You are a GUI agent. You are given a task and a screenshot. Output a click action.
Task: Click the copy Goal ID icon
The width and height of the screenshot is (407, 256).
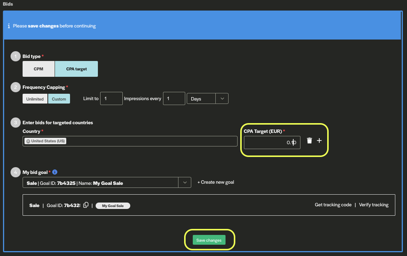click(x=86, y=205)
